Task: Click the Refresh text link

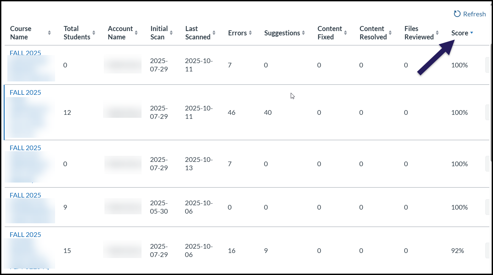Action: point(474,14)
